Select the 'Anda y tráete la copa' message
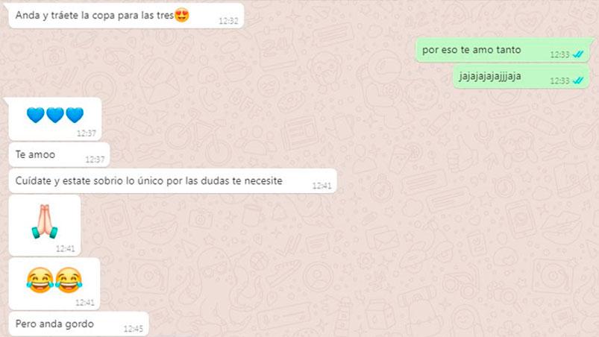Screen dimensions: 599x337 click(126, 16)
